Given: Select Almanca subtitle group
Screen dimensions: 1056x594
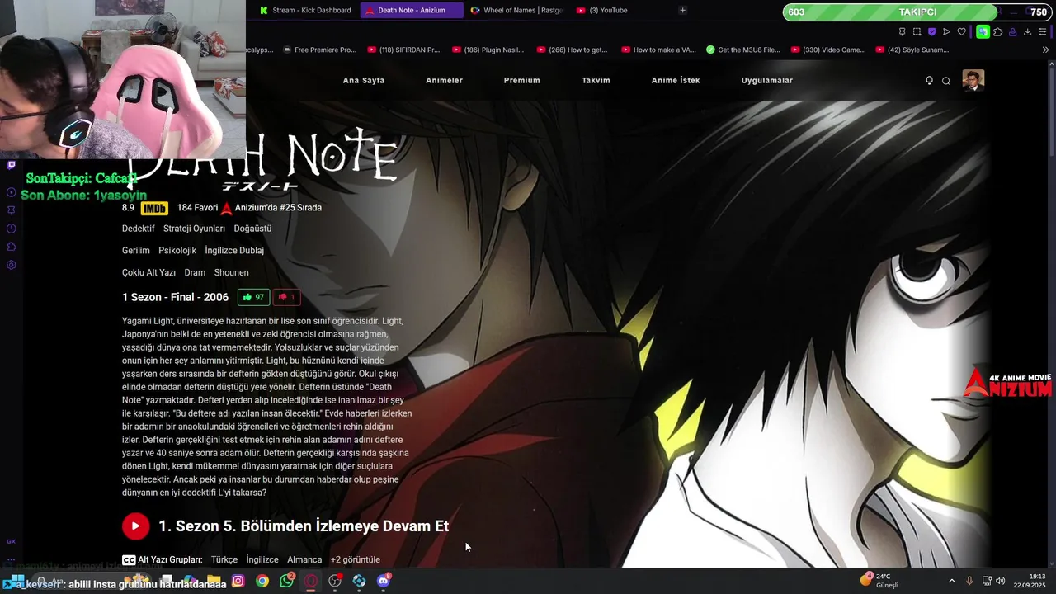Looking at the screenshot, I should point(304,559).
